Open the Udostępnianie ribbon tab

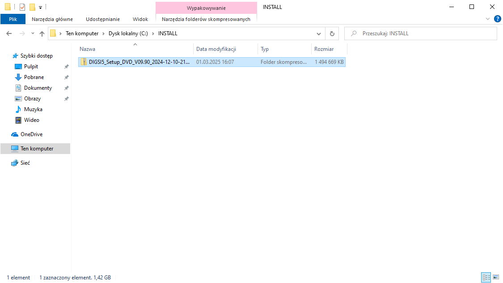tap(103, 19)
